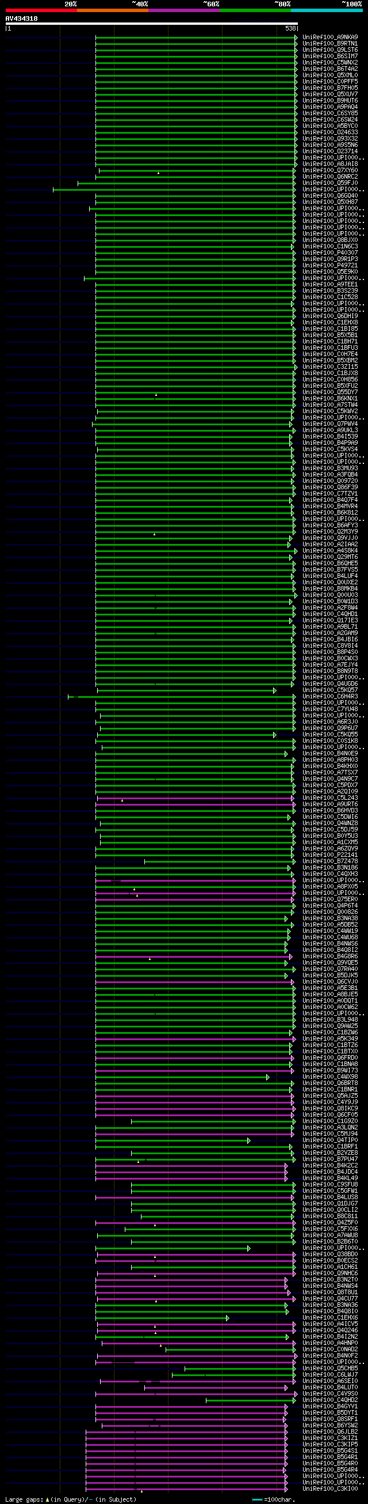Select hit label UniRef100_B7PU47
This screenshot has width=368, height=1504.
pyautogui.click(x=330, y=1159)
